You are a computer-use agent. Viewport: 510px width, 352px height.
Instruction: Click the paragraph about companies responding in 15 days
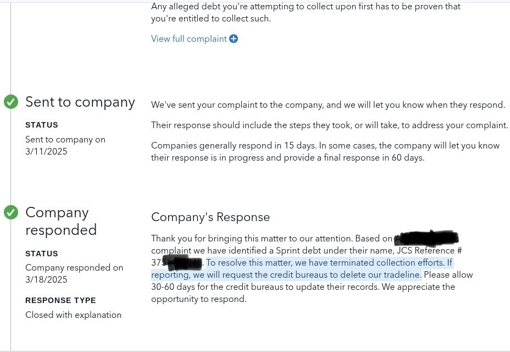(325, 151)
